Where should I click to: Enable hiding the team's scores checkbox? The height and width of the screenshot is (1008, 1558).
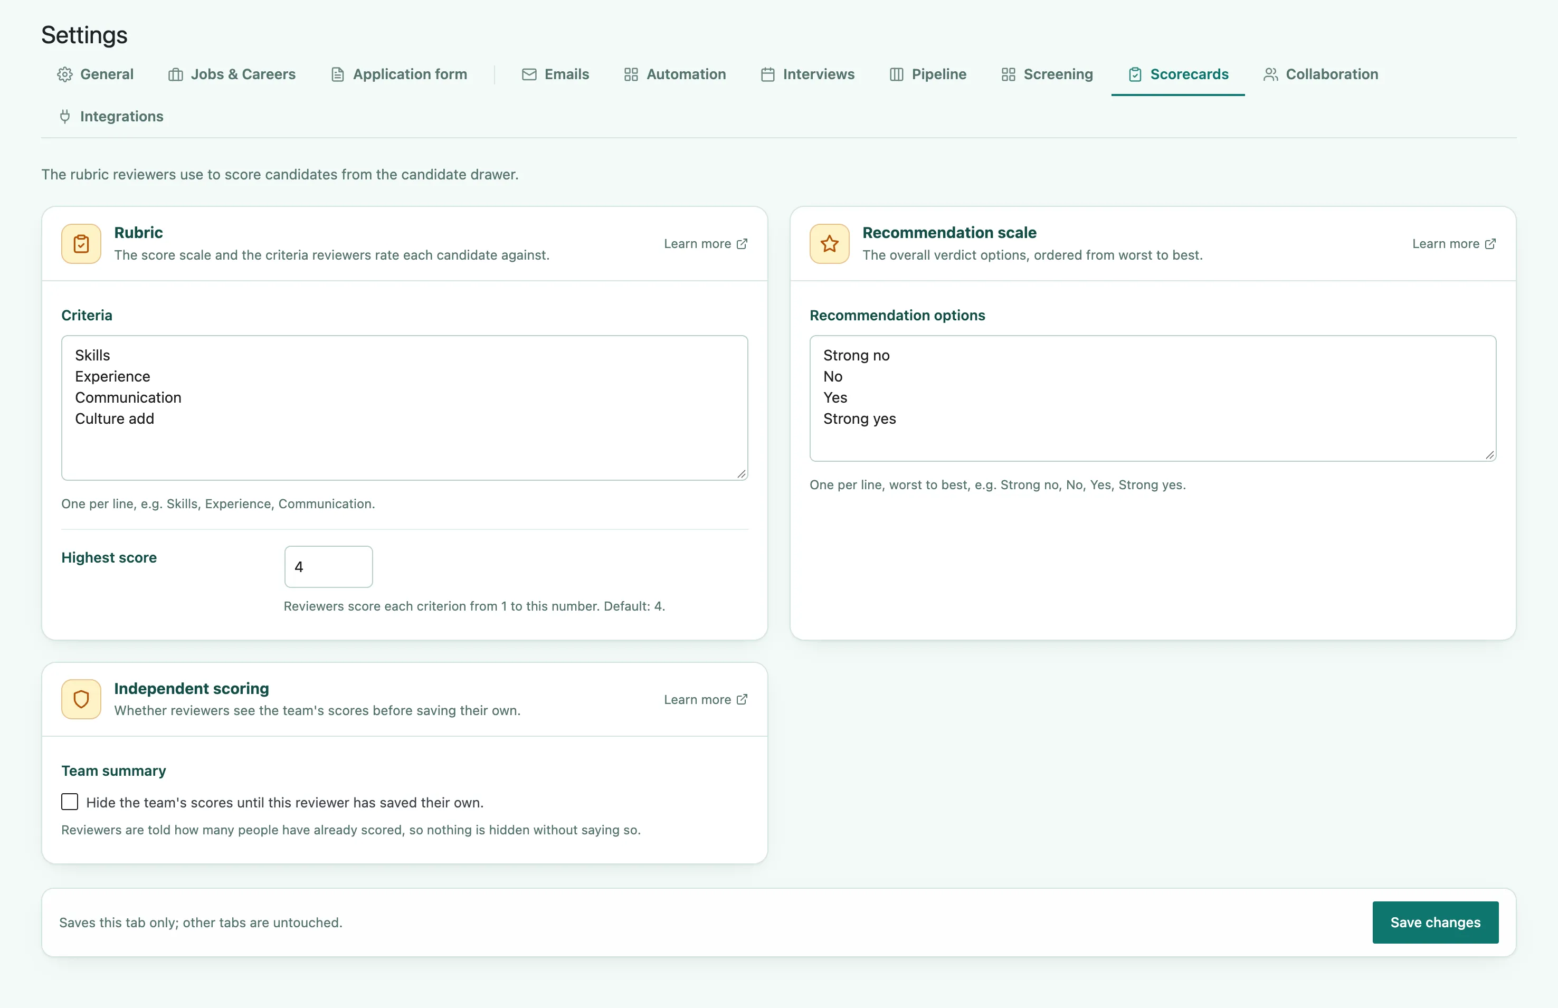[69, 802]
